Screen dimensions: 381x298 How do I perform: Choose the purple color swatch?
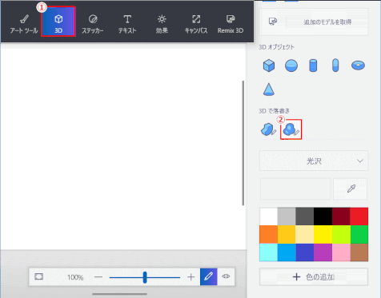323,252
